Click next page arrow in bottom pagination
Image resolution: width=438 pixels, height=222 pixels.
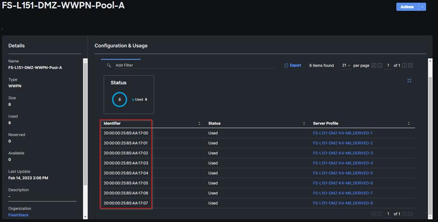pyautogui.click(x=404, y=214)
